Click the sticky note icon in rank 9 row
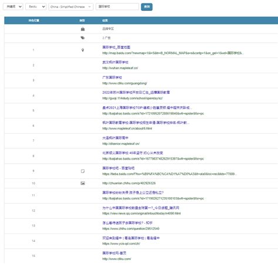The image size is (278, 264). tap(83, 171)
